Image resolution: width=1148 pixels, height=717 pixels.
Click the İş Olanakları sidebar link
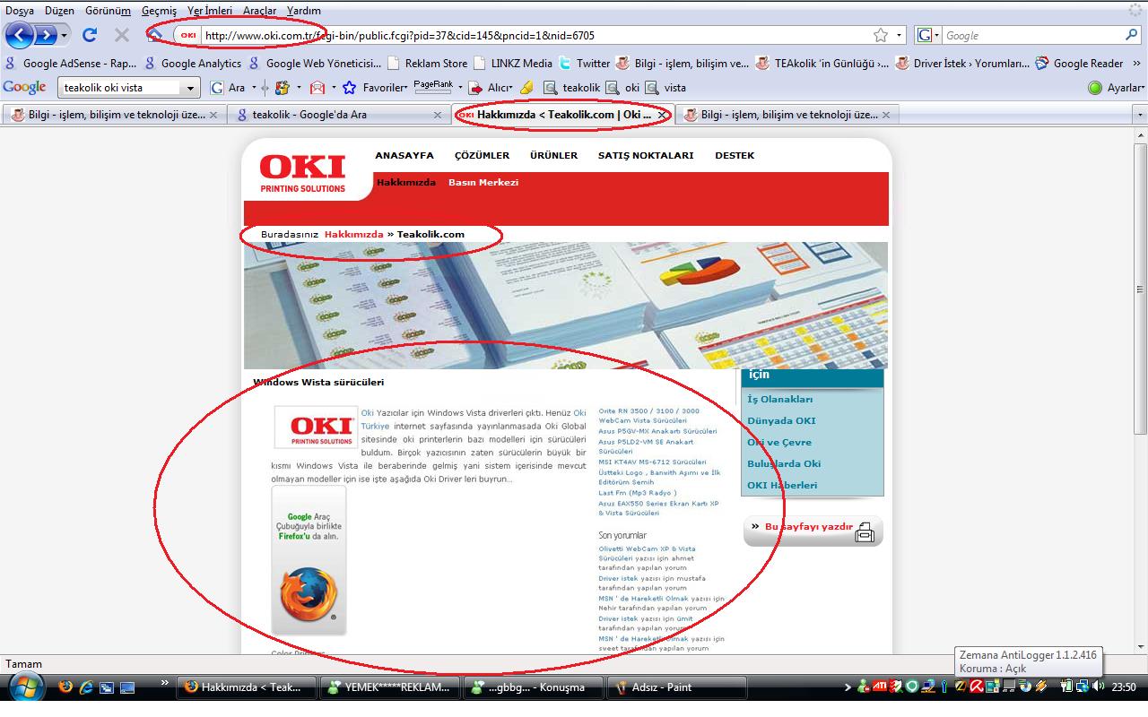tap(780, 400)
